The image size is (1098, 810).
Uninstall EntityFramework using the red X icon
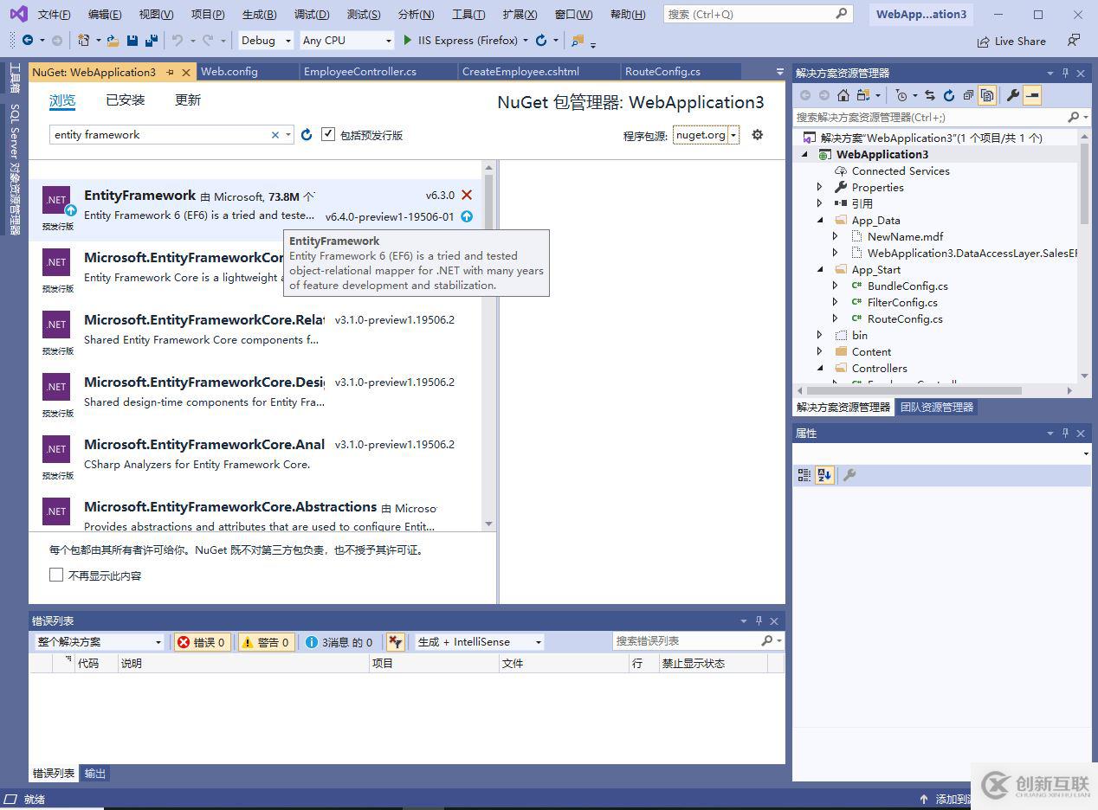click(x=467, y=196)
